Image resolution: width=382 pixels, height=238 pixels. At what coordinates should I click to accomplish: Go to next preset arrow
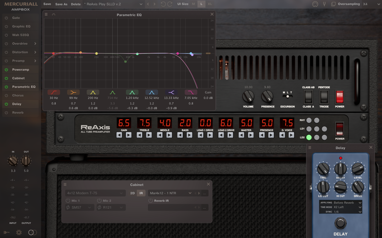(x=154, y=4)
